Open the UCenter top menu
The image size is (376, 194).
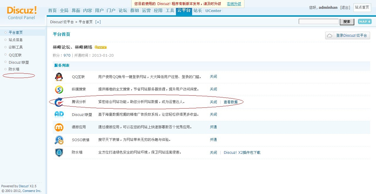[x=213, y=11]
